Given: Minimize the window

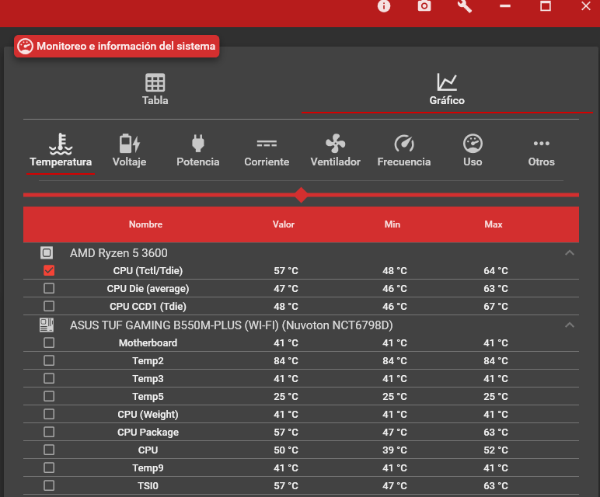Looking at the screenshot, I should 505,6.
